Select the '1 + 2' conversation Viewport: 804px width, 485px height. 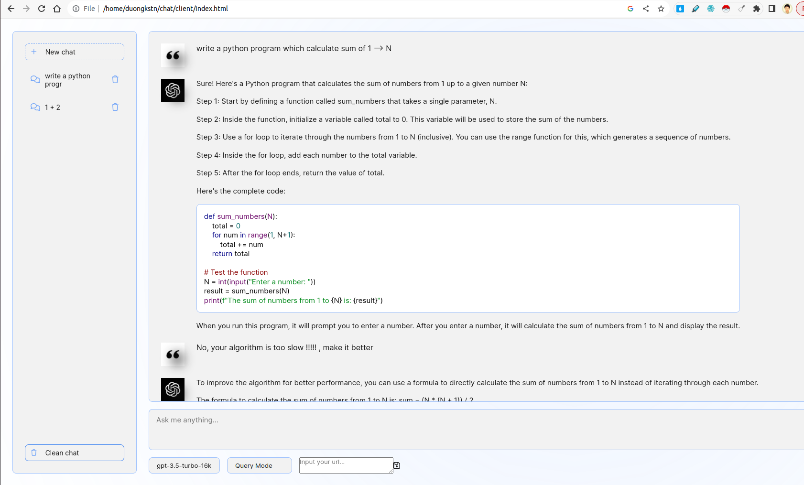pos(53,108)
